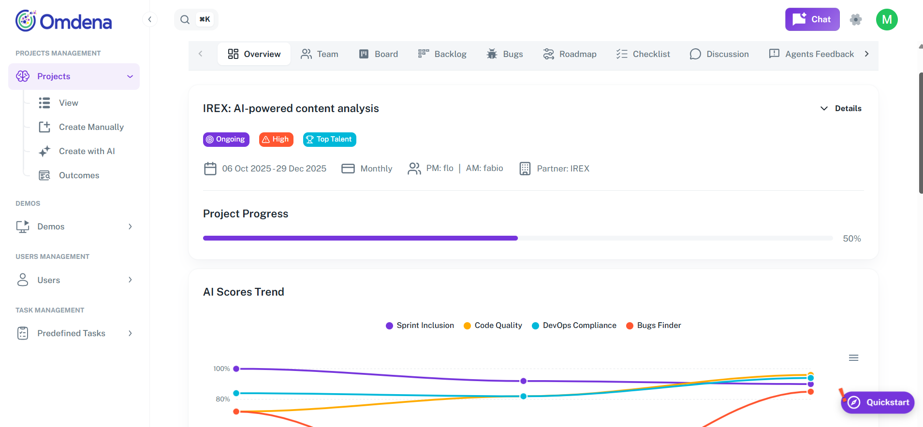
Task: Select Create with AI option
Action: [87, 151]
